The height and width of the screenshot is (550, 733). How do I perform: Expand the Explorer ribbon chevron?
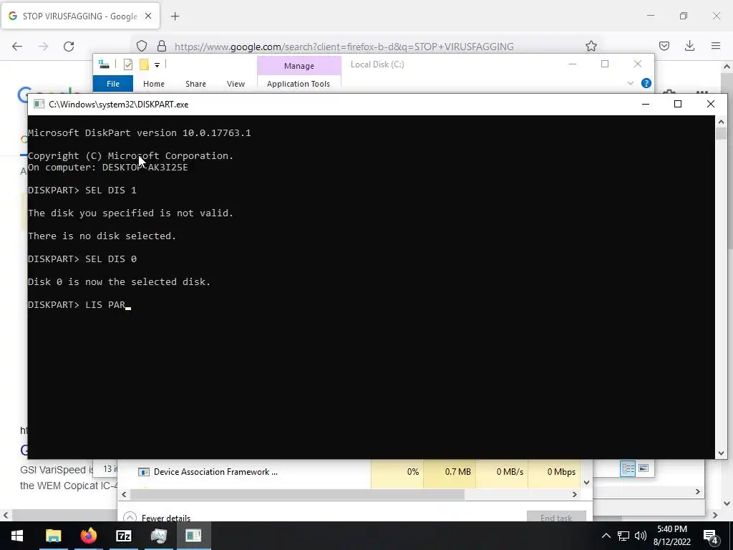(630, 83)
